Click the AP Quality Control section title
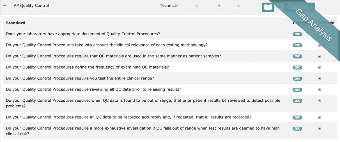The height and width of the screenshot is (142, 340). (x=31, y=6)
